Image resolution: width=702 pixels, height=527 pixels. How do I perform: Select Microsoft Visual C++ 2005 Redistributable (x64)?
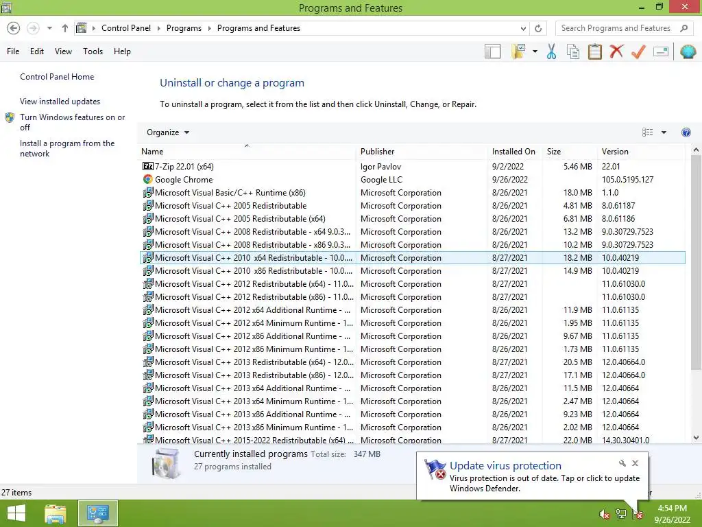click(x=412, y=219)
